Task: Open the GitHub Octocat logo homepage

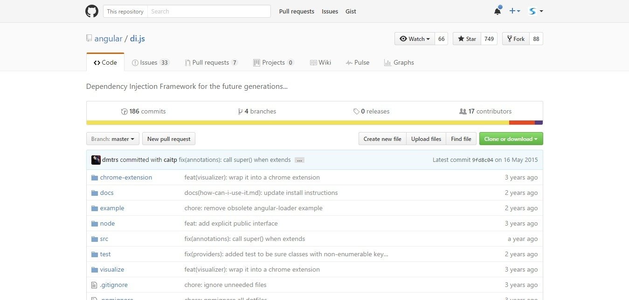Action: pos(92,11)
